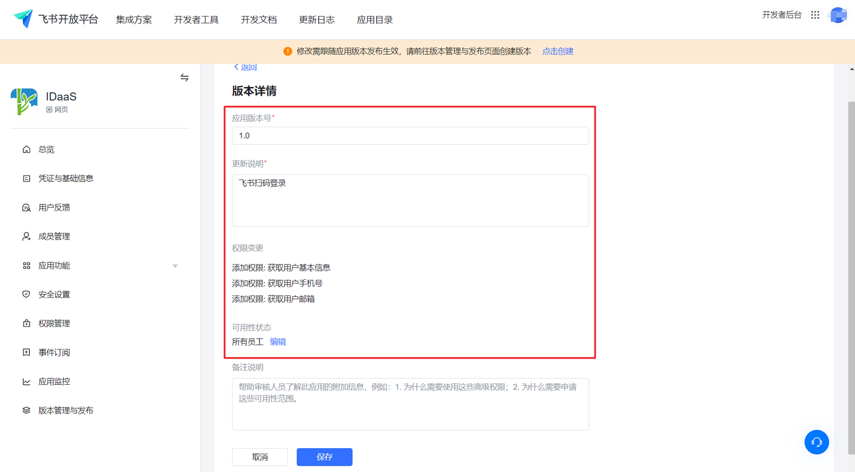Viewport: 855px width, 472px height.
Task: Click the 安全设置 shield icon
Action: pyautogui.click(x=26, y=295)
